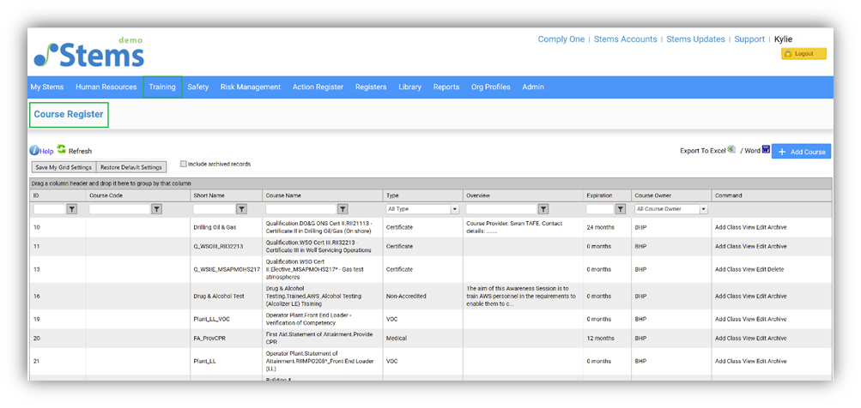This screenshot has width=861, height=408.
Task: Click the green Refresh arrows icon
Action: click(62, 149)
